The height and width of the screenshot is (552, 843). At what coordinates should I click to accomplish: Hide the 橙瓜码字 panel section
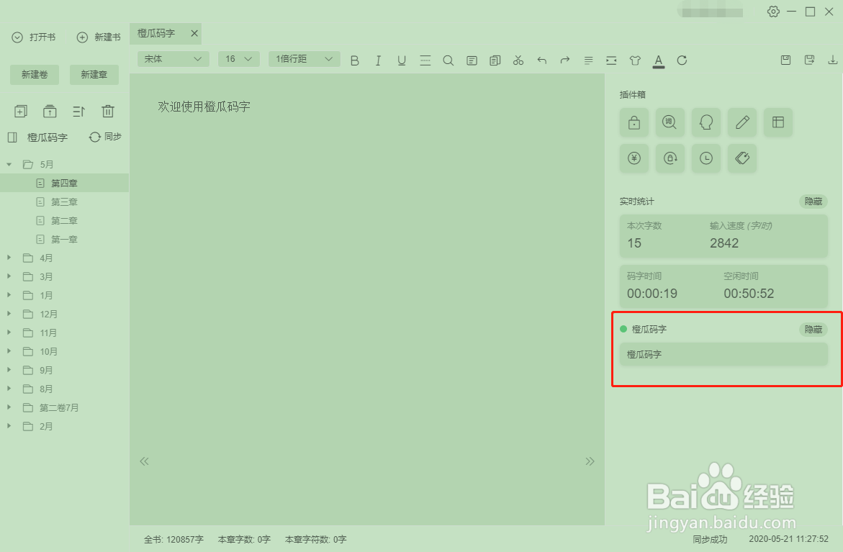(813, 330)
